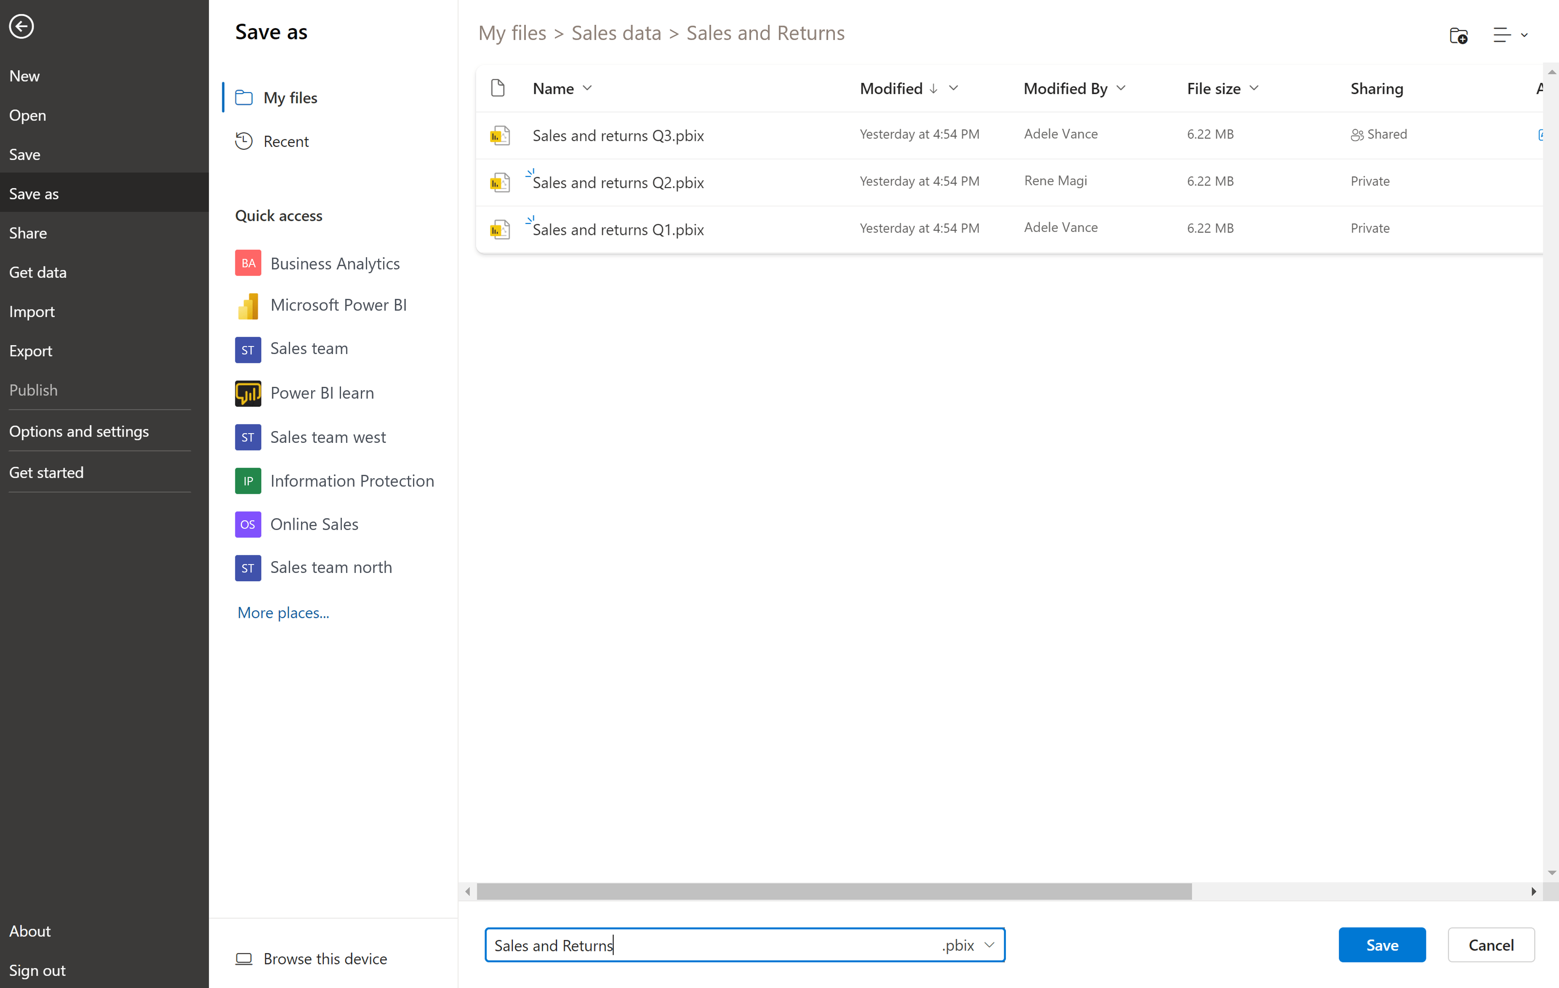Select Options and settings in the sidebar

79,431
